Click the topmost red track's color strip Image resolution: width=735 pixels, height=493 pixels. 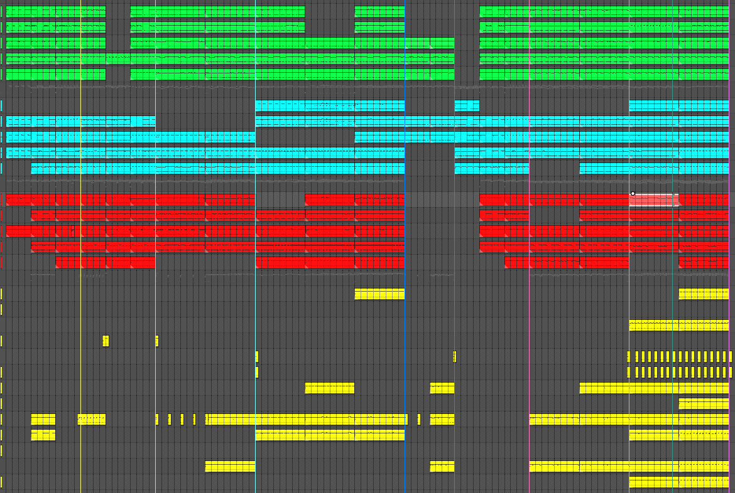click(x=2, y=199)
